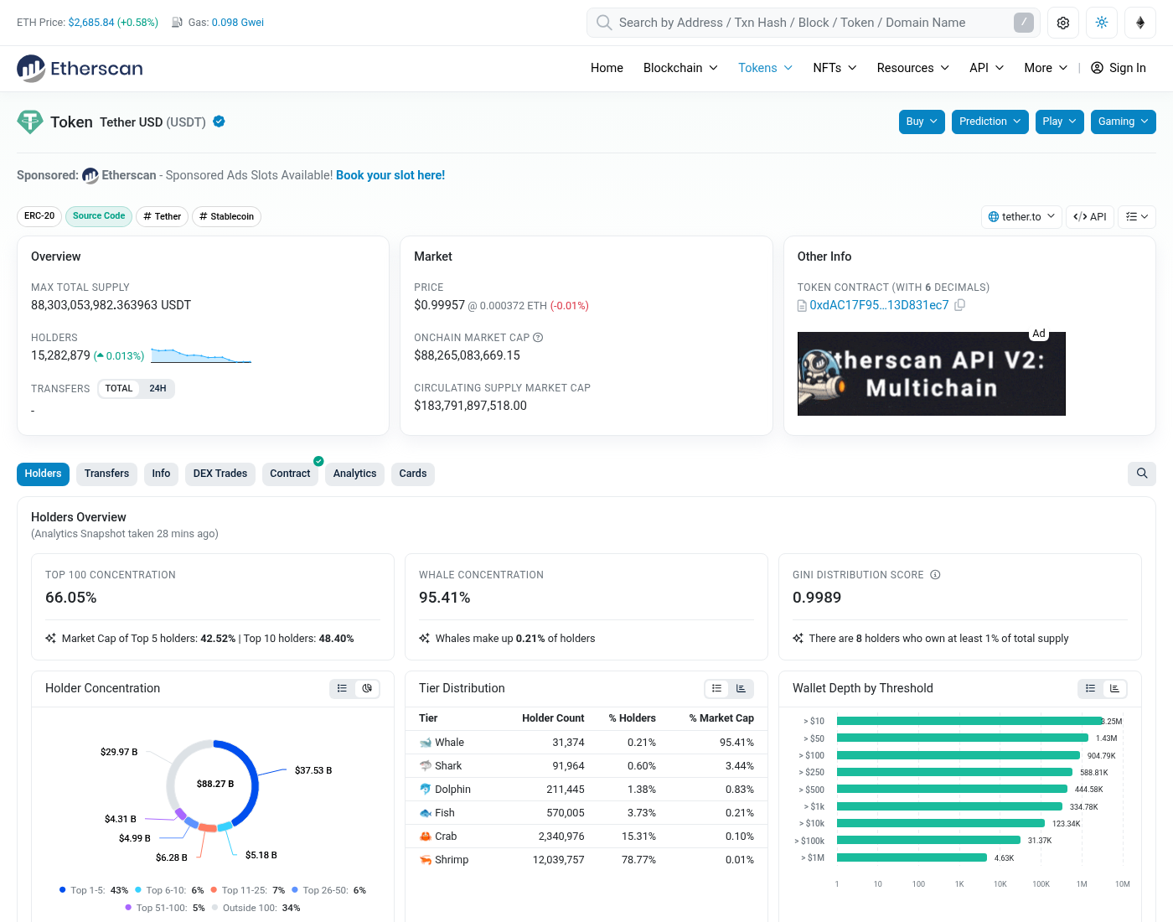Click the blue verified checkmark badge
The width and height of the screenshot is (1173, 922).
pos(219,122)
